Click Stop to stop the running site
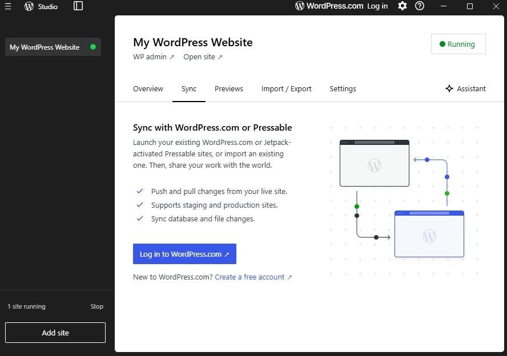Viewport: 507px width, 356px height. coord(96,306)
